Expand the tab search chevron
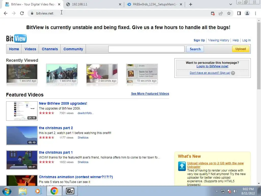The height and width of the screenshot is (196, 261). coord(230,4)
